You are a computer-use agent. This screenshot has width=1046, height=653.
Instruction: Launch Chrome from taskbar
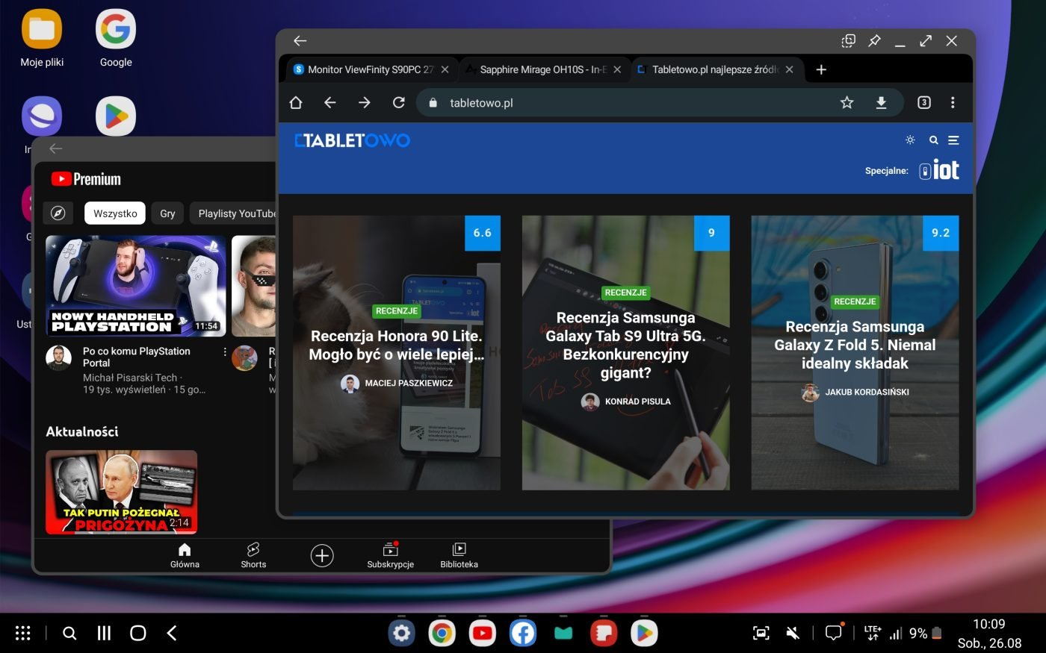click(442, 634)
